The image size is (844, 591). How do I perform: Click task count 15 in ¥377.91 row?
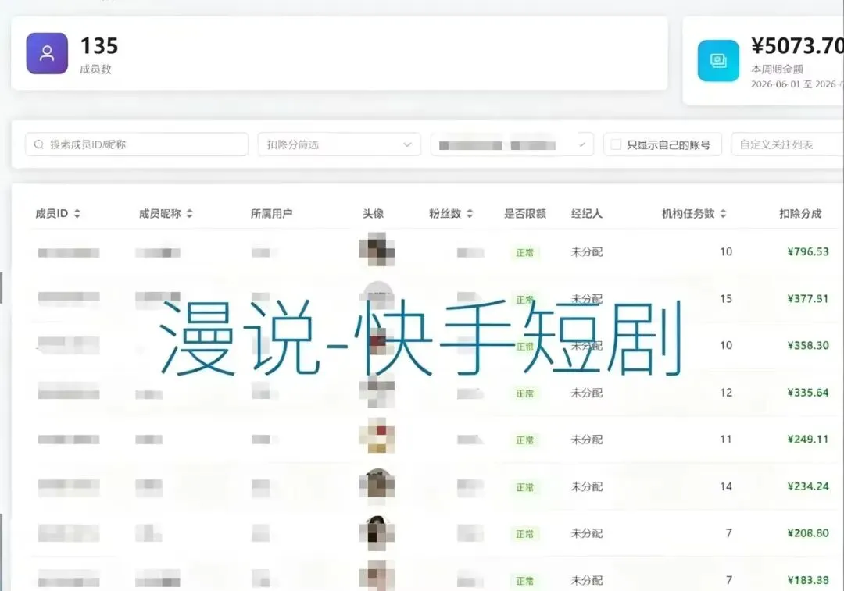pyautogui.click(x=726, y=298)
